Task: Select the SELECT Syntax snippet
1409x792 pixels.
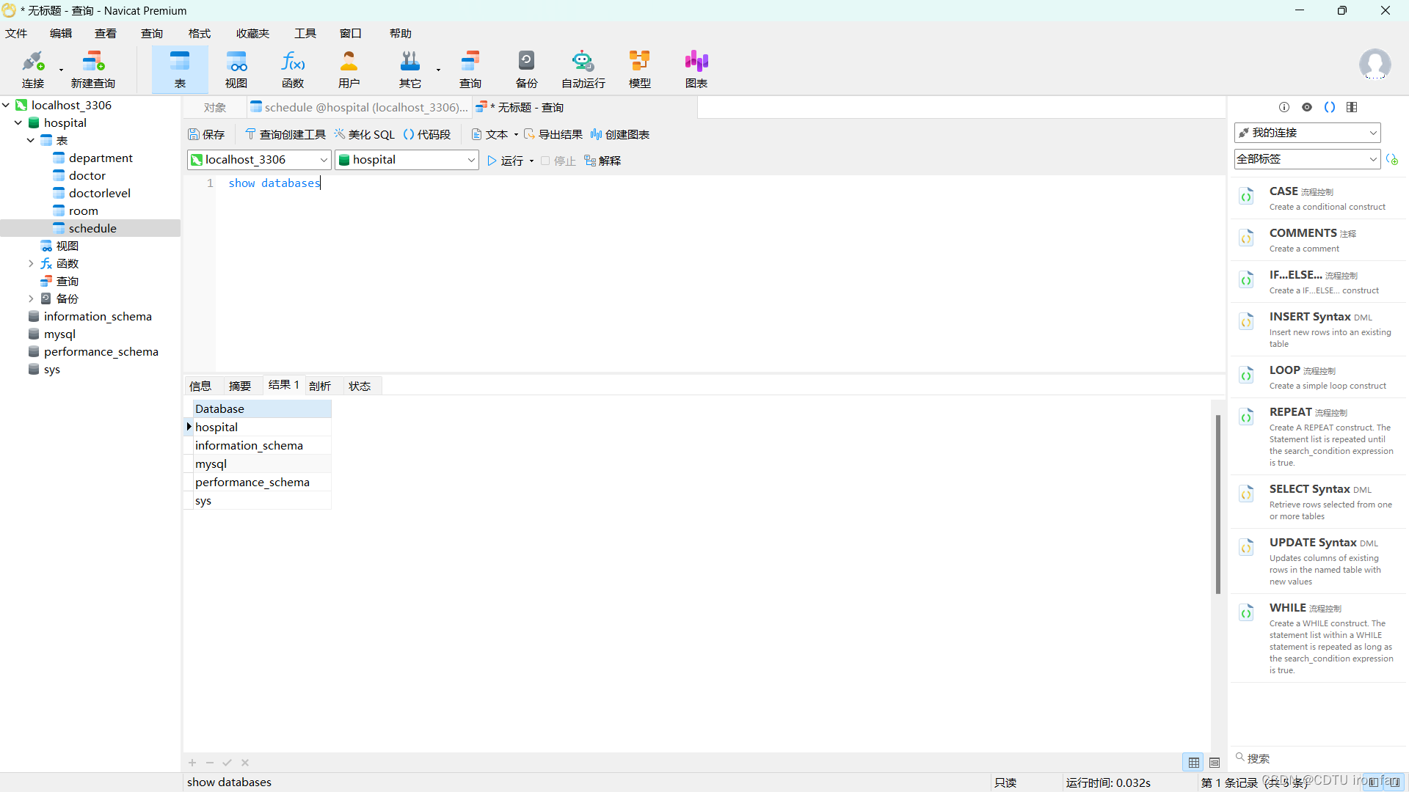Action: point(1319,502)
